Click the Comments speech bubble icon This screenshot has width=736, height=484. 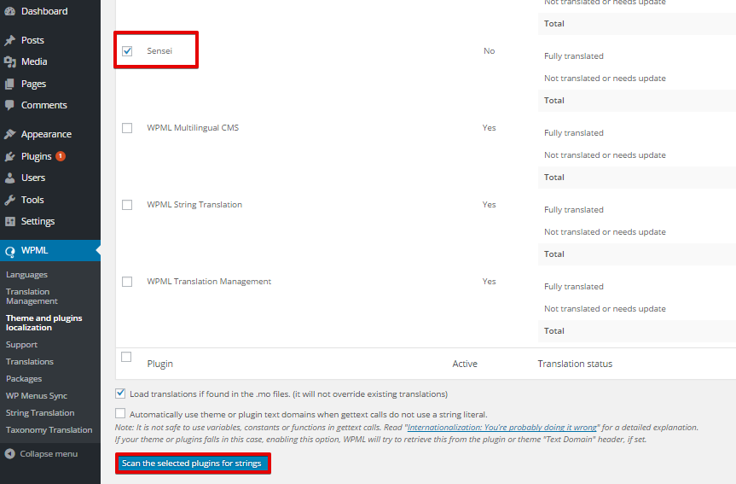pyautogui.click(x=10, y=105)
